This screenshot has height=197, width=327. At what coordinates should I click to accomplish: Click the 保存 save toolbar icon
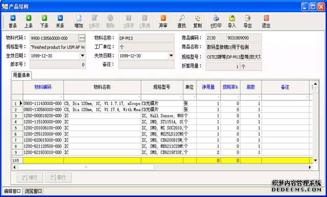[129, 21]
